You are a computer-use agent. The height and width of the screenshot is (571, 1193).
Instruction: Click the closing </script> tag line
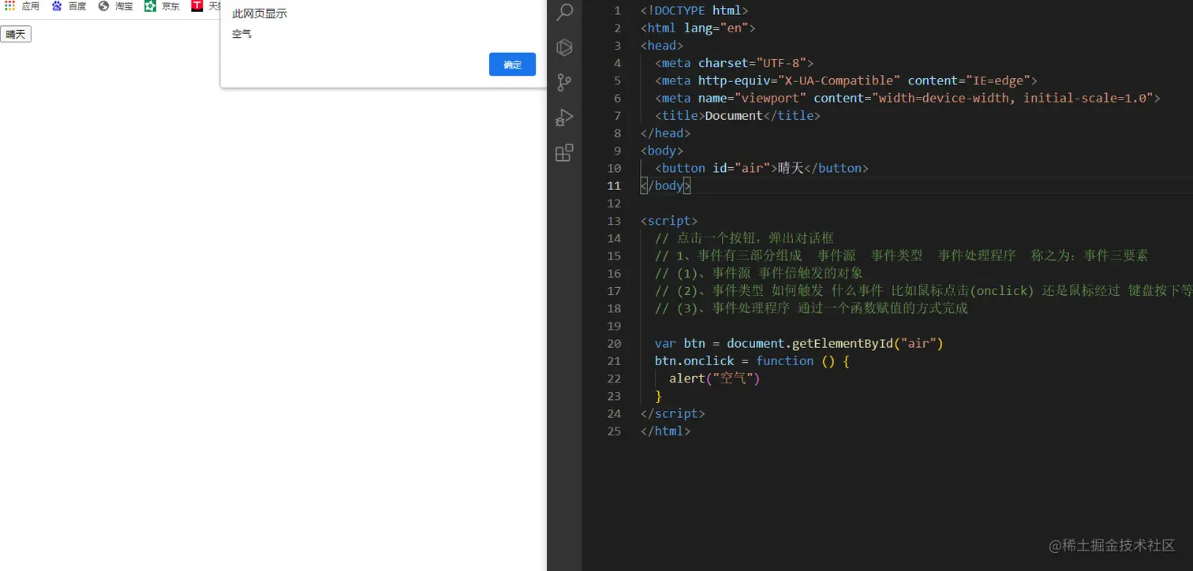(x=673, y=413)
